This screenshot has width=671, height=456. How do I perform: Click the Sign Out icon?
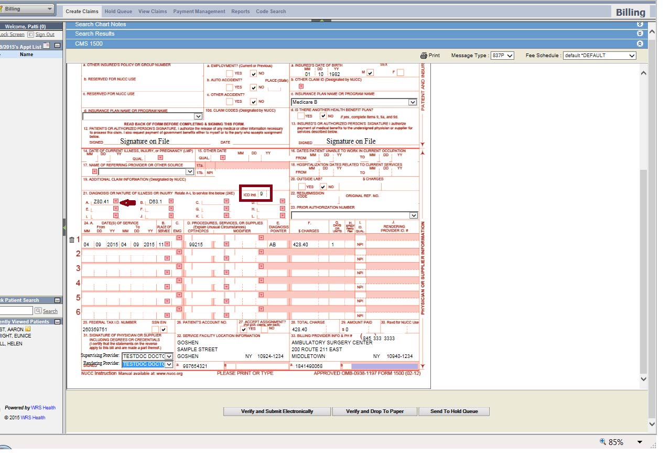(x=30, y=35)
